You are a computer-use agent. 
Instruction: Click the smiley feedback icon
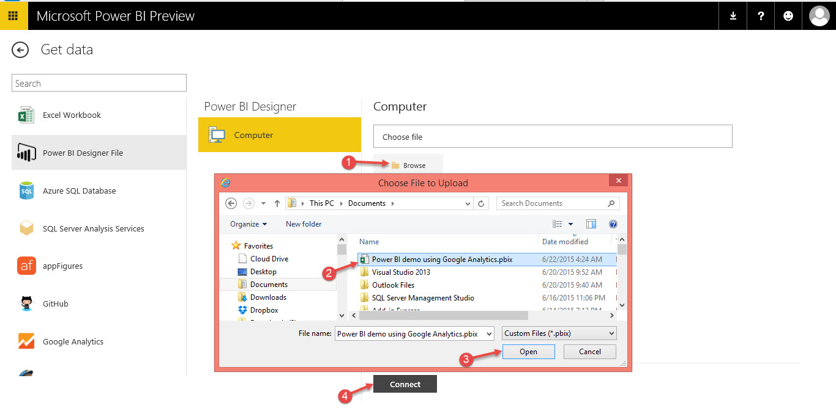click(788, 15)
